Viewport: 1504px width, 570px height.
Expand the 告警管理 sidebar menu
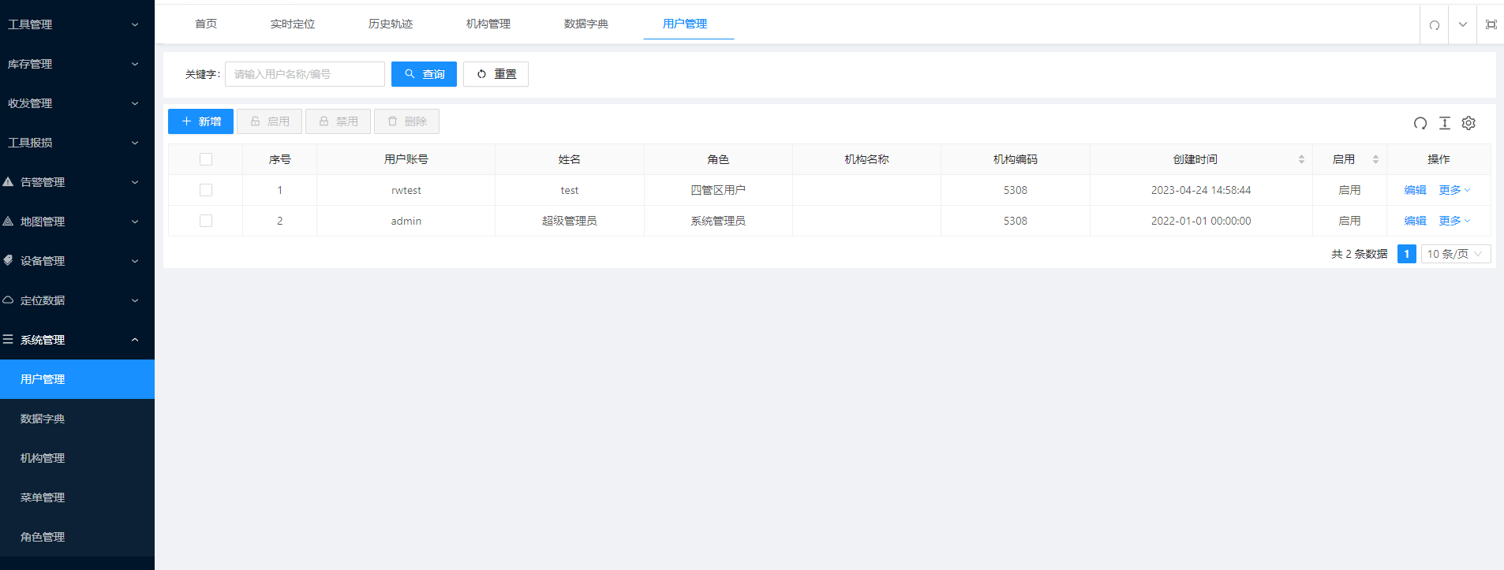(77, 182)
